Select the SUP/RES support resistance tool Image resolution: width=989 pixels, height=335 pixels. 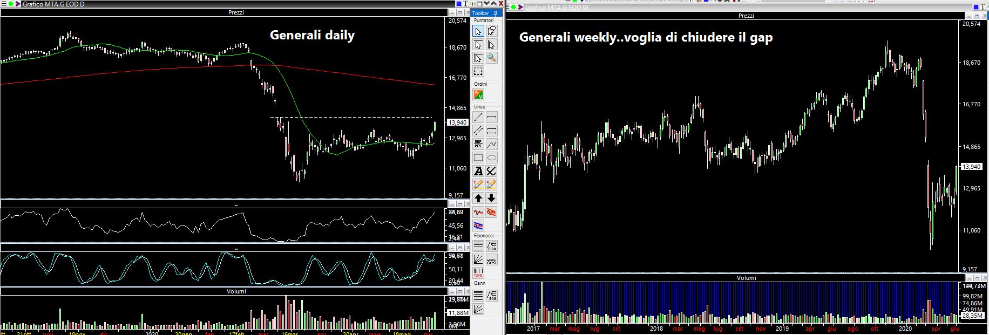478,144
